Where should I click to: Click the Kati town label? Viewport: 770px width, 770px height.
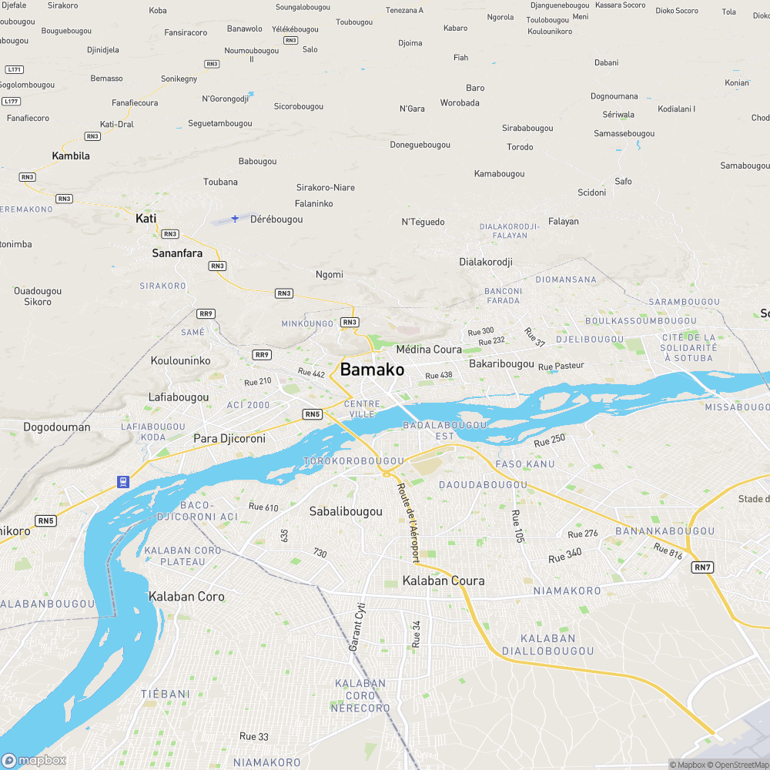[146, 219]
